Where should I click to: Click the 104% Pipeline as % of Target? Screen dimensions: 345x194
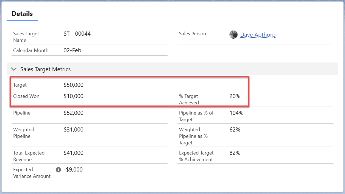point(236,113)
